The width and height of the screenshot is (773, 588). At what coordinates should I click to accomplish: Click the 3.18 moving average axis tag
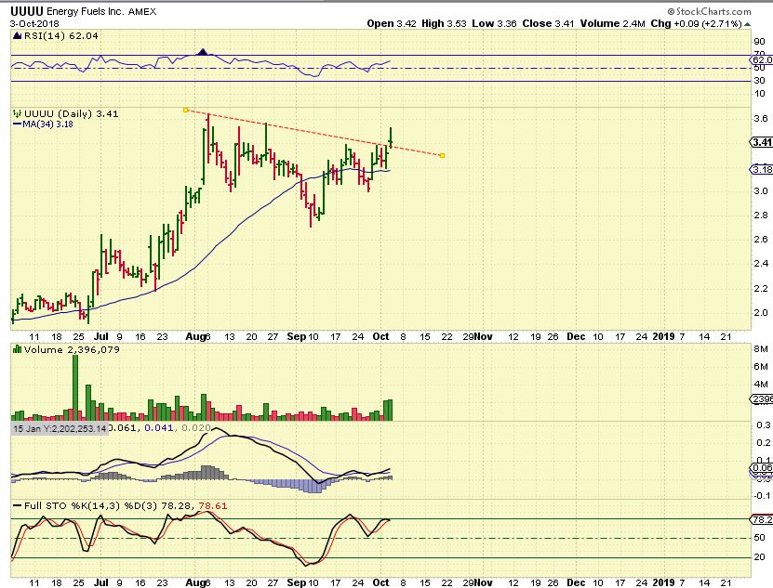pyautogui.click(x=762, y=169)
